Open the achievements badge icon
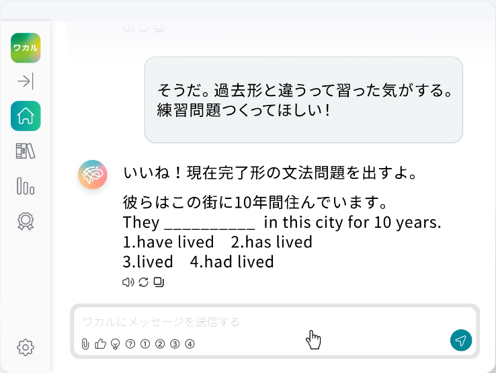Image resolution: width=496 pixels, height=373 pixels. pyautogui.click(x=26, y=220)
